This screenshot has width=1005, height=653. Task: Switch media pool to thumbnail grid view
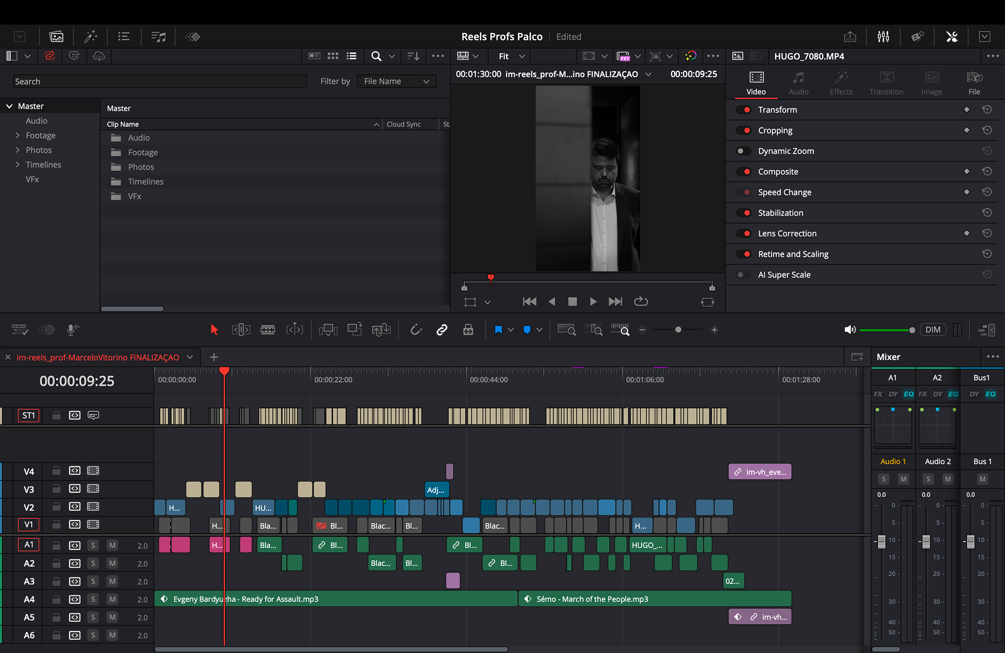coord(333,56)
